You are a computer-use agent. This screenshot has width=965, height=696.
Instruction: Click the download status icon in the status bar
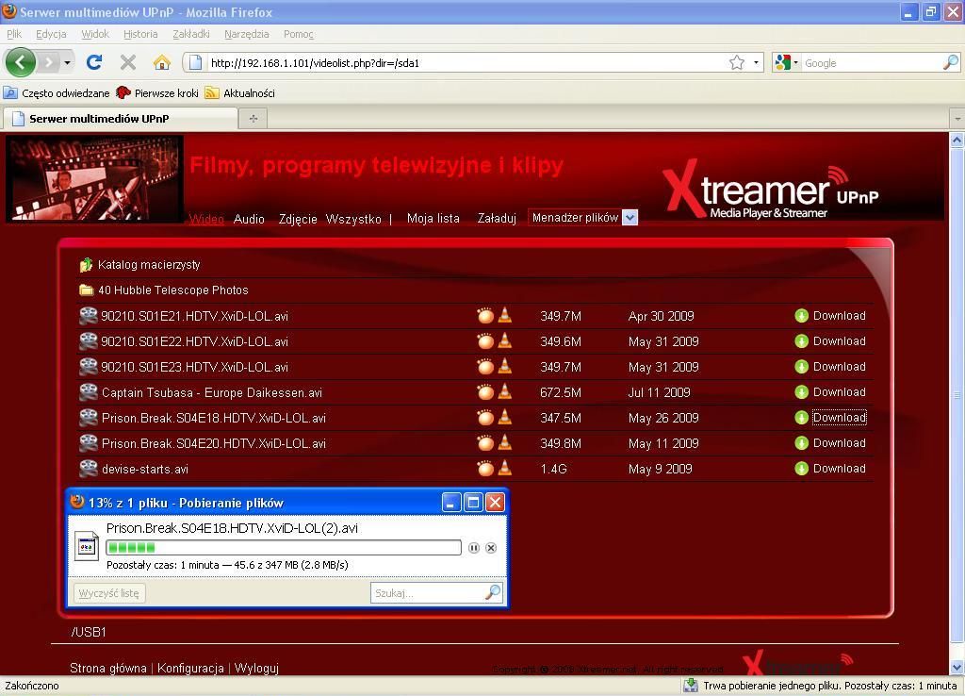coord(691,685)
